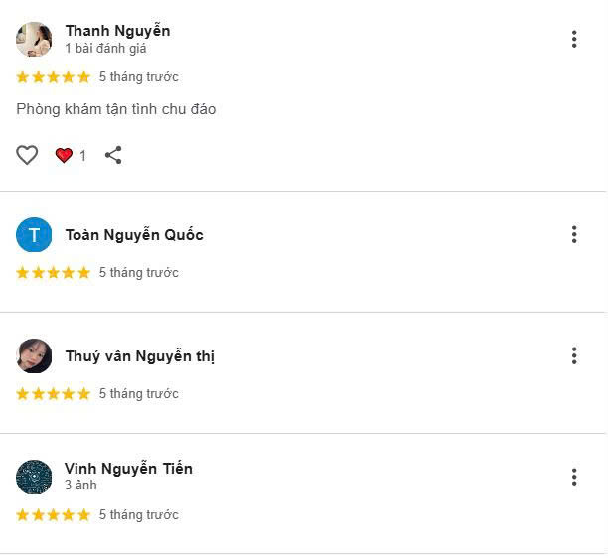
Task: Share Thanh Nguyễn's review
Action: pos(113,155)
